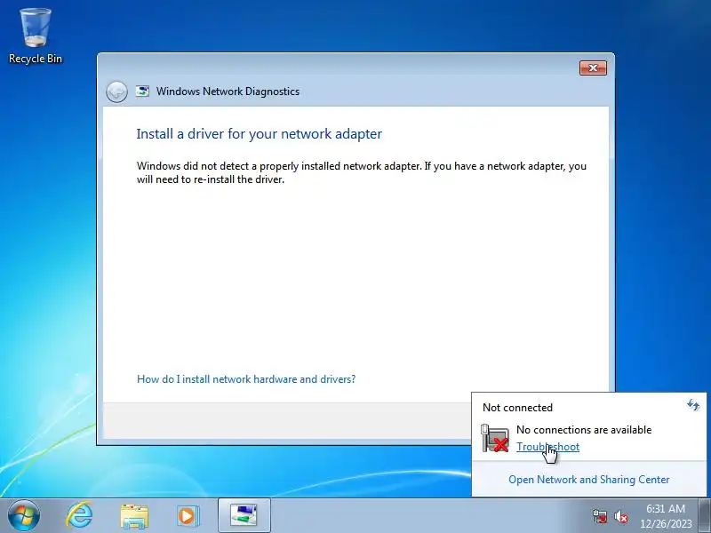
Task: Launch Internet Explorer from the taskbar
Action: [x=79, y=515]
